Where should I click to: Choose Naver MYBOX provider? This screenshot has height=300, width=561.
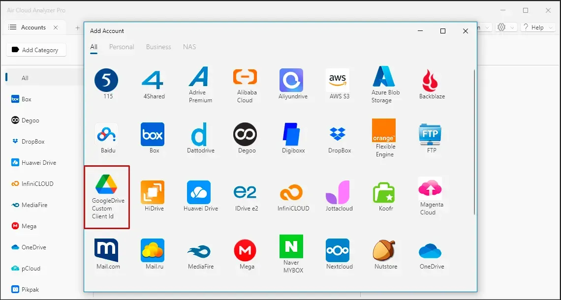coord(291,246)
